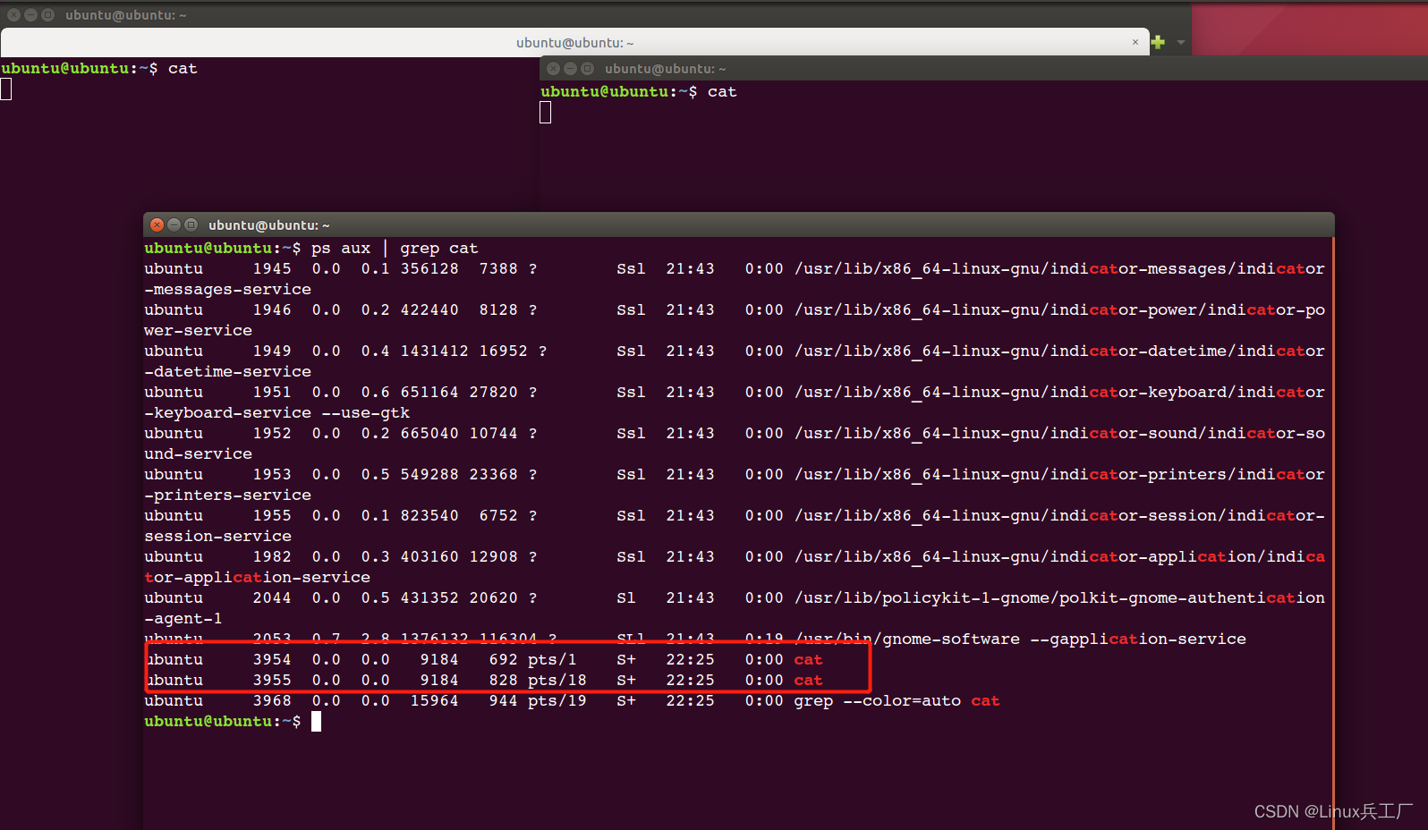Click the 'ps aux | grep cat' command text
Screen dimensions: 1428x830
395,248
